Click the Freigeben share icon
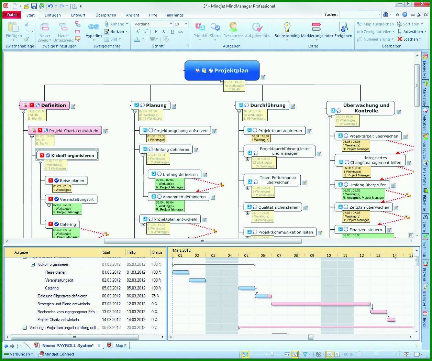432x361 pixels. [343, 30]
